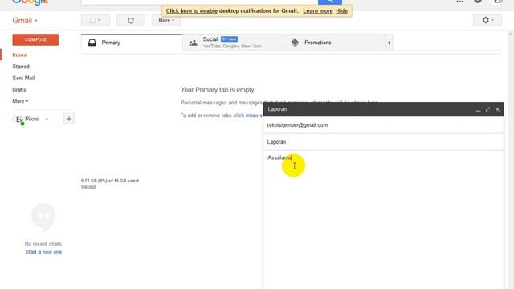
Task: Click the recipient field teknisijember@gmail.com
Action: [x=383, y=125]
